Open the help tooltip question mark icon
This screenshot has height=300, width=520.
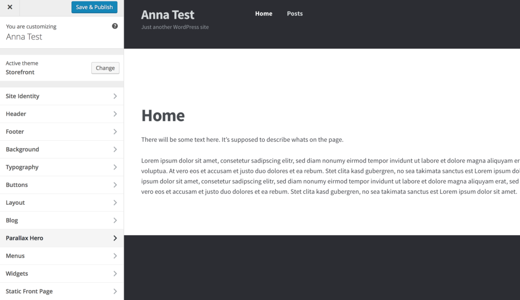coord(115,26)
